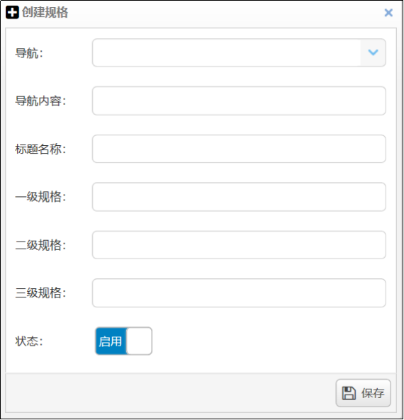Click the 三级规格 label text
404x420 pixels.
(x=40, y=293)
